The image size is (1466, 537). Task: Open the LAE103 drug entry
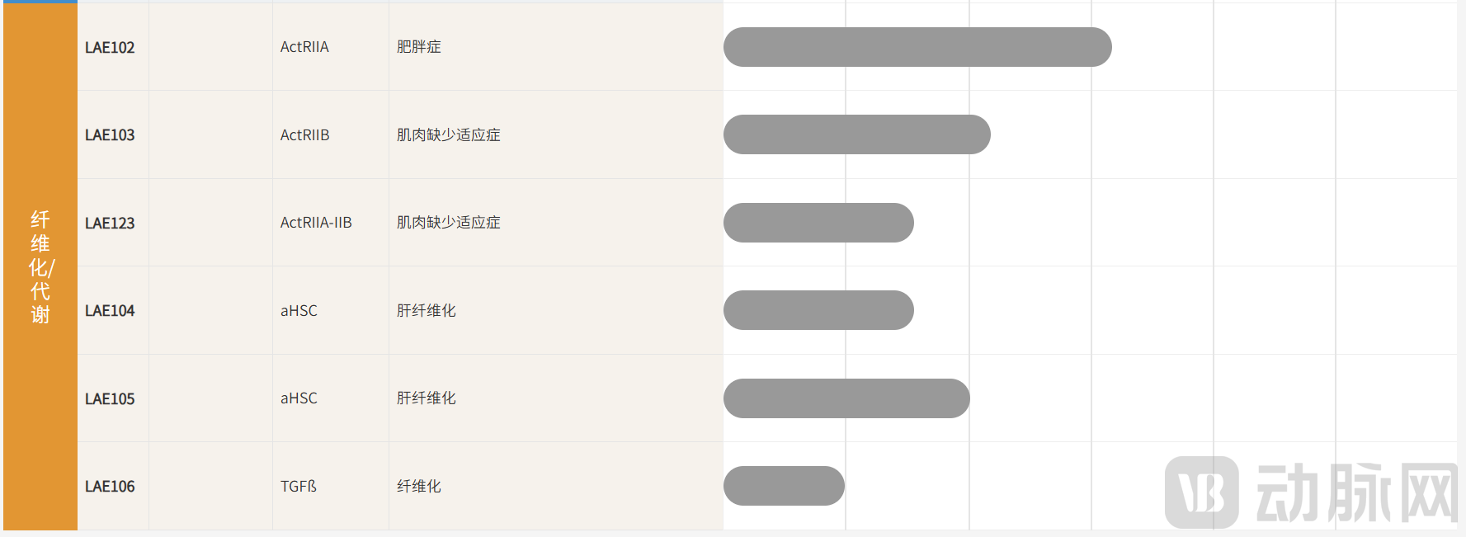pyautogui.click(x=110, y=135)
